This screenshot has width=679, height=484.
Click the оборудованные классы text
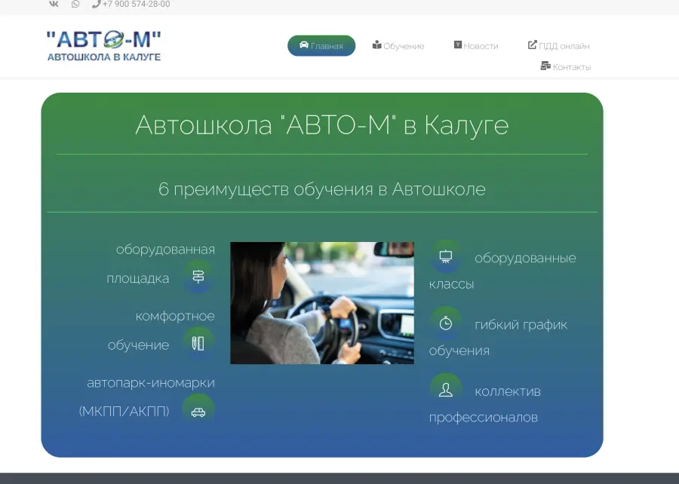[502, 271]
